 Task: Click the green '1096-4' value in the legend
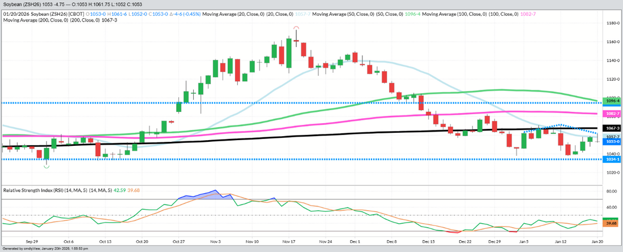click(x=413, y=14)
